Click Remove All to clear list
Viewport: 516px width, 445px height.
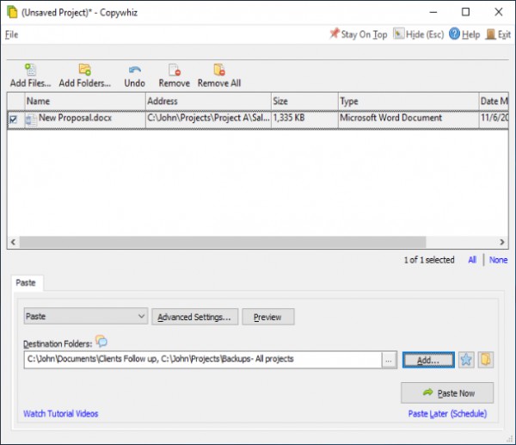point(219,76)
